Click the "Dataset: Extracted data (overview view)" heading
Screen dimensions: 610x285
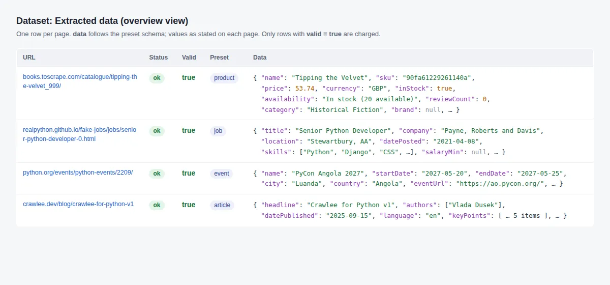[102, 21]
